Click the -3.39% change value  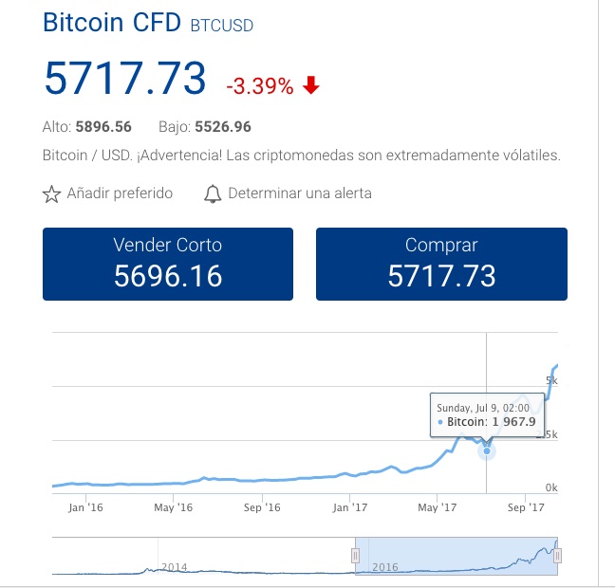click(x=259, y=87)
